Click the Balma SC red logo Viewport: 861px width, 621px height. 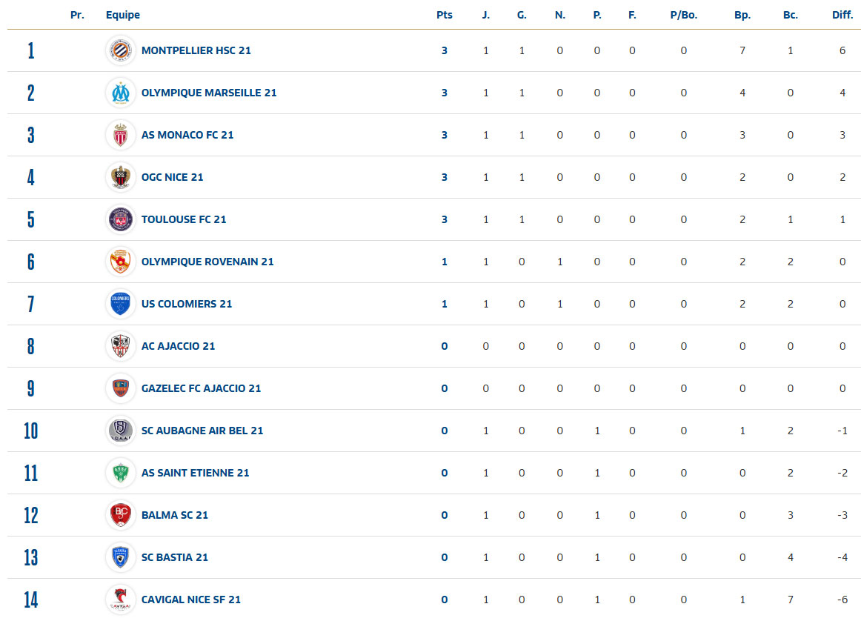[x=120, y=515]
